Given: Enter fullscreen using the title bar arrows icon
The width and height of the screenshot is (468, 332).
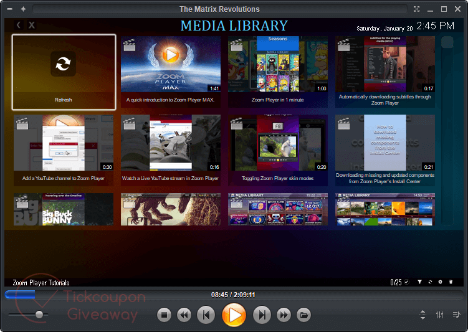Looking at the screenshot, I should [416, 9].
